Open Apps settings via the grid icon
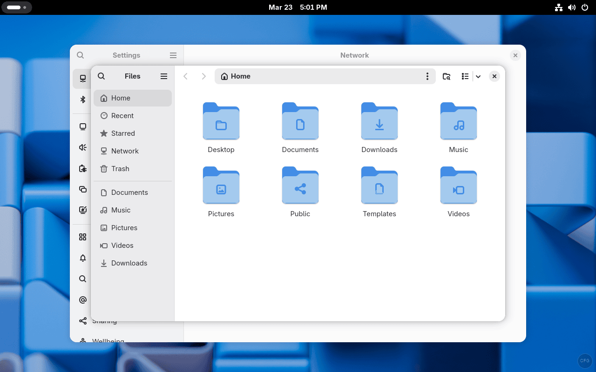This screenshot has height=372, width=596. coord(82,237)
